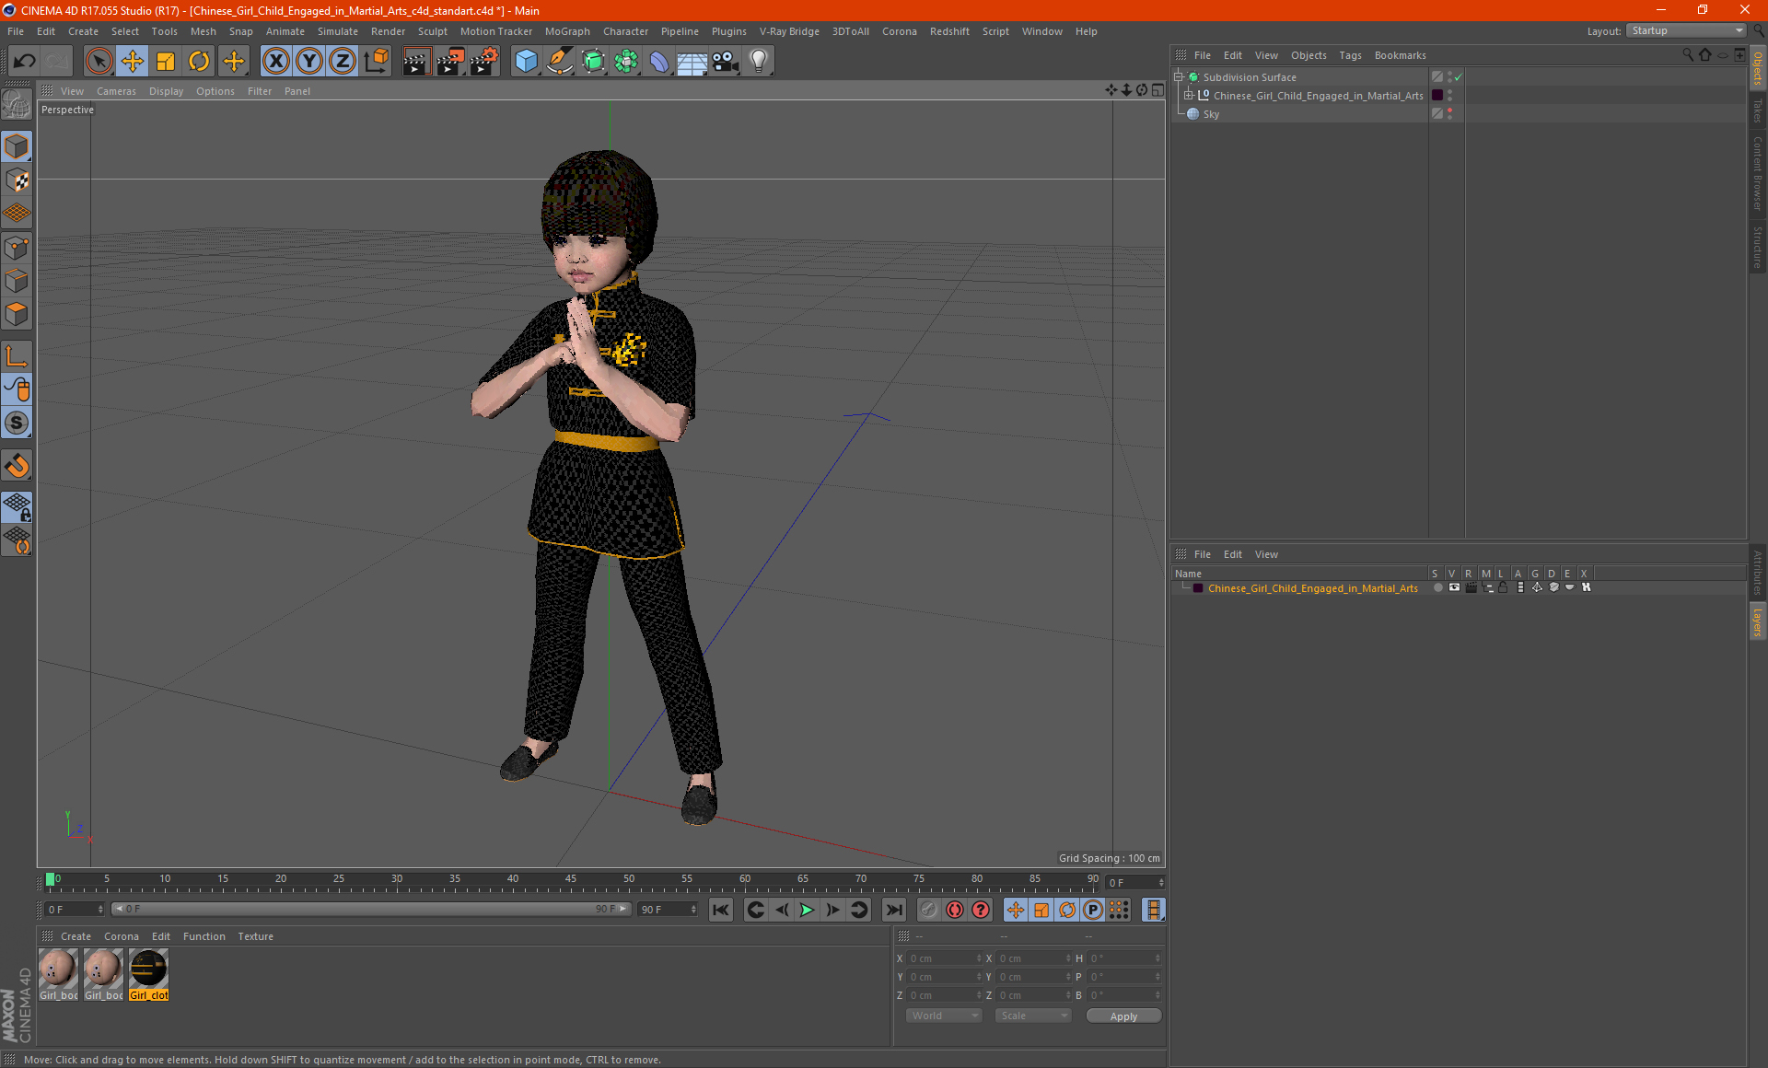Switch to the Takes side tab
This screenshot has height=1068, width=1768.
click(x=1758, y=110)
